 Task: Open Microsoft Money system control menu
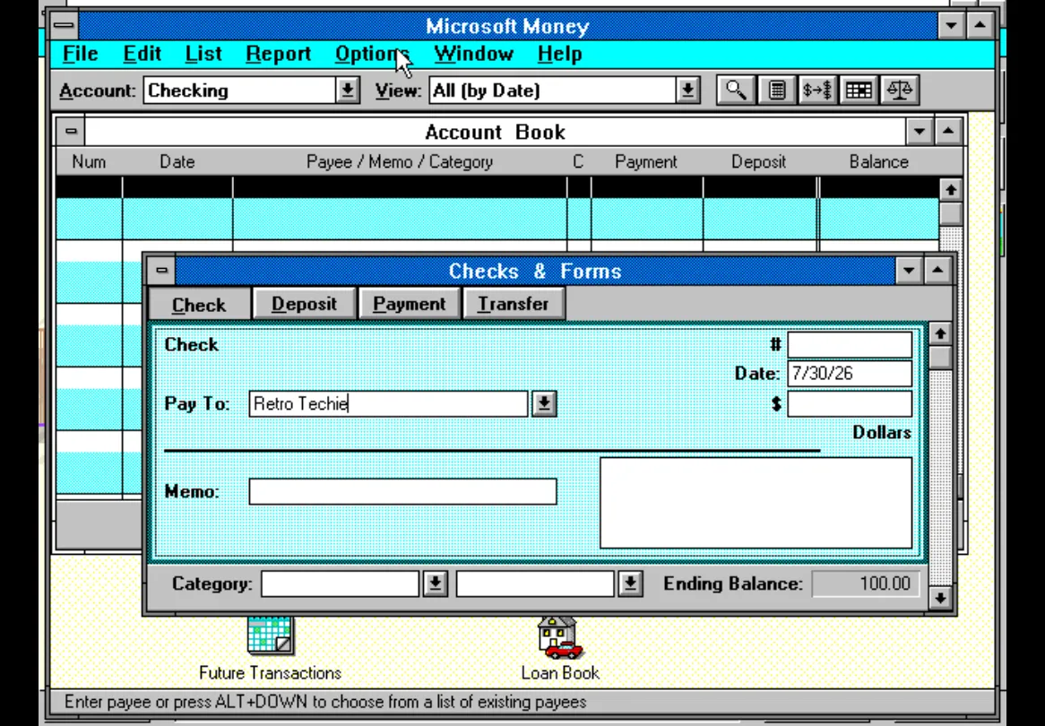64,25
